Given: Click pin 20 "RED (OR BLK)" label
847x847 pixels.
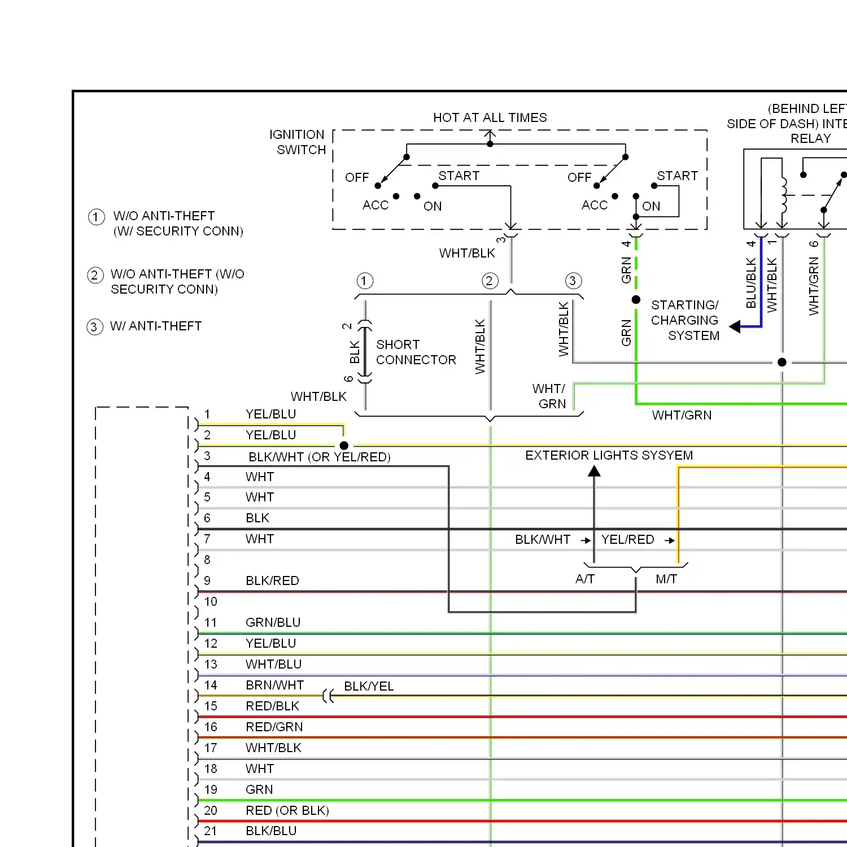Looking at the screenshot, I should point(287,810).
